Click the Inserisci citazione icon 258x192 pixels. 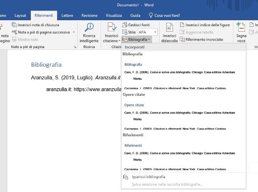[112, 27]
